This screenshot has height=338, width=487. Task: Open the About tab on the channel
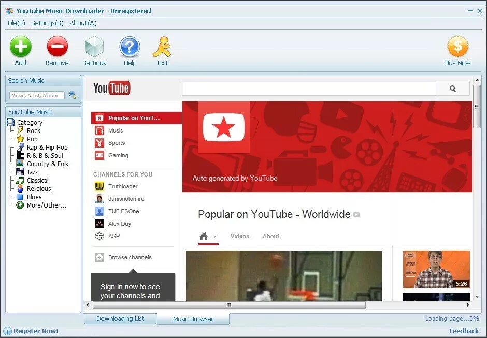271,236
